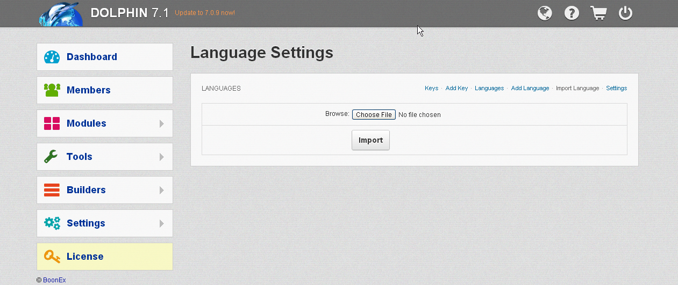This screenshot has height=285, width=678.
Task: Open the shopping cart icon
Action: coord(598,13)
